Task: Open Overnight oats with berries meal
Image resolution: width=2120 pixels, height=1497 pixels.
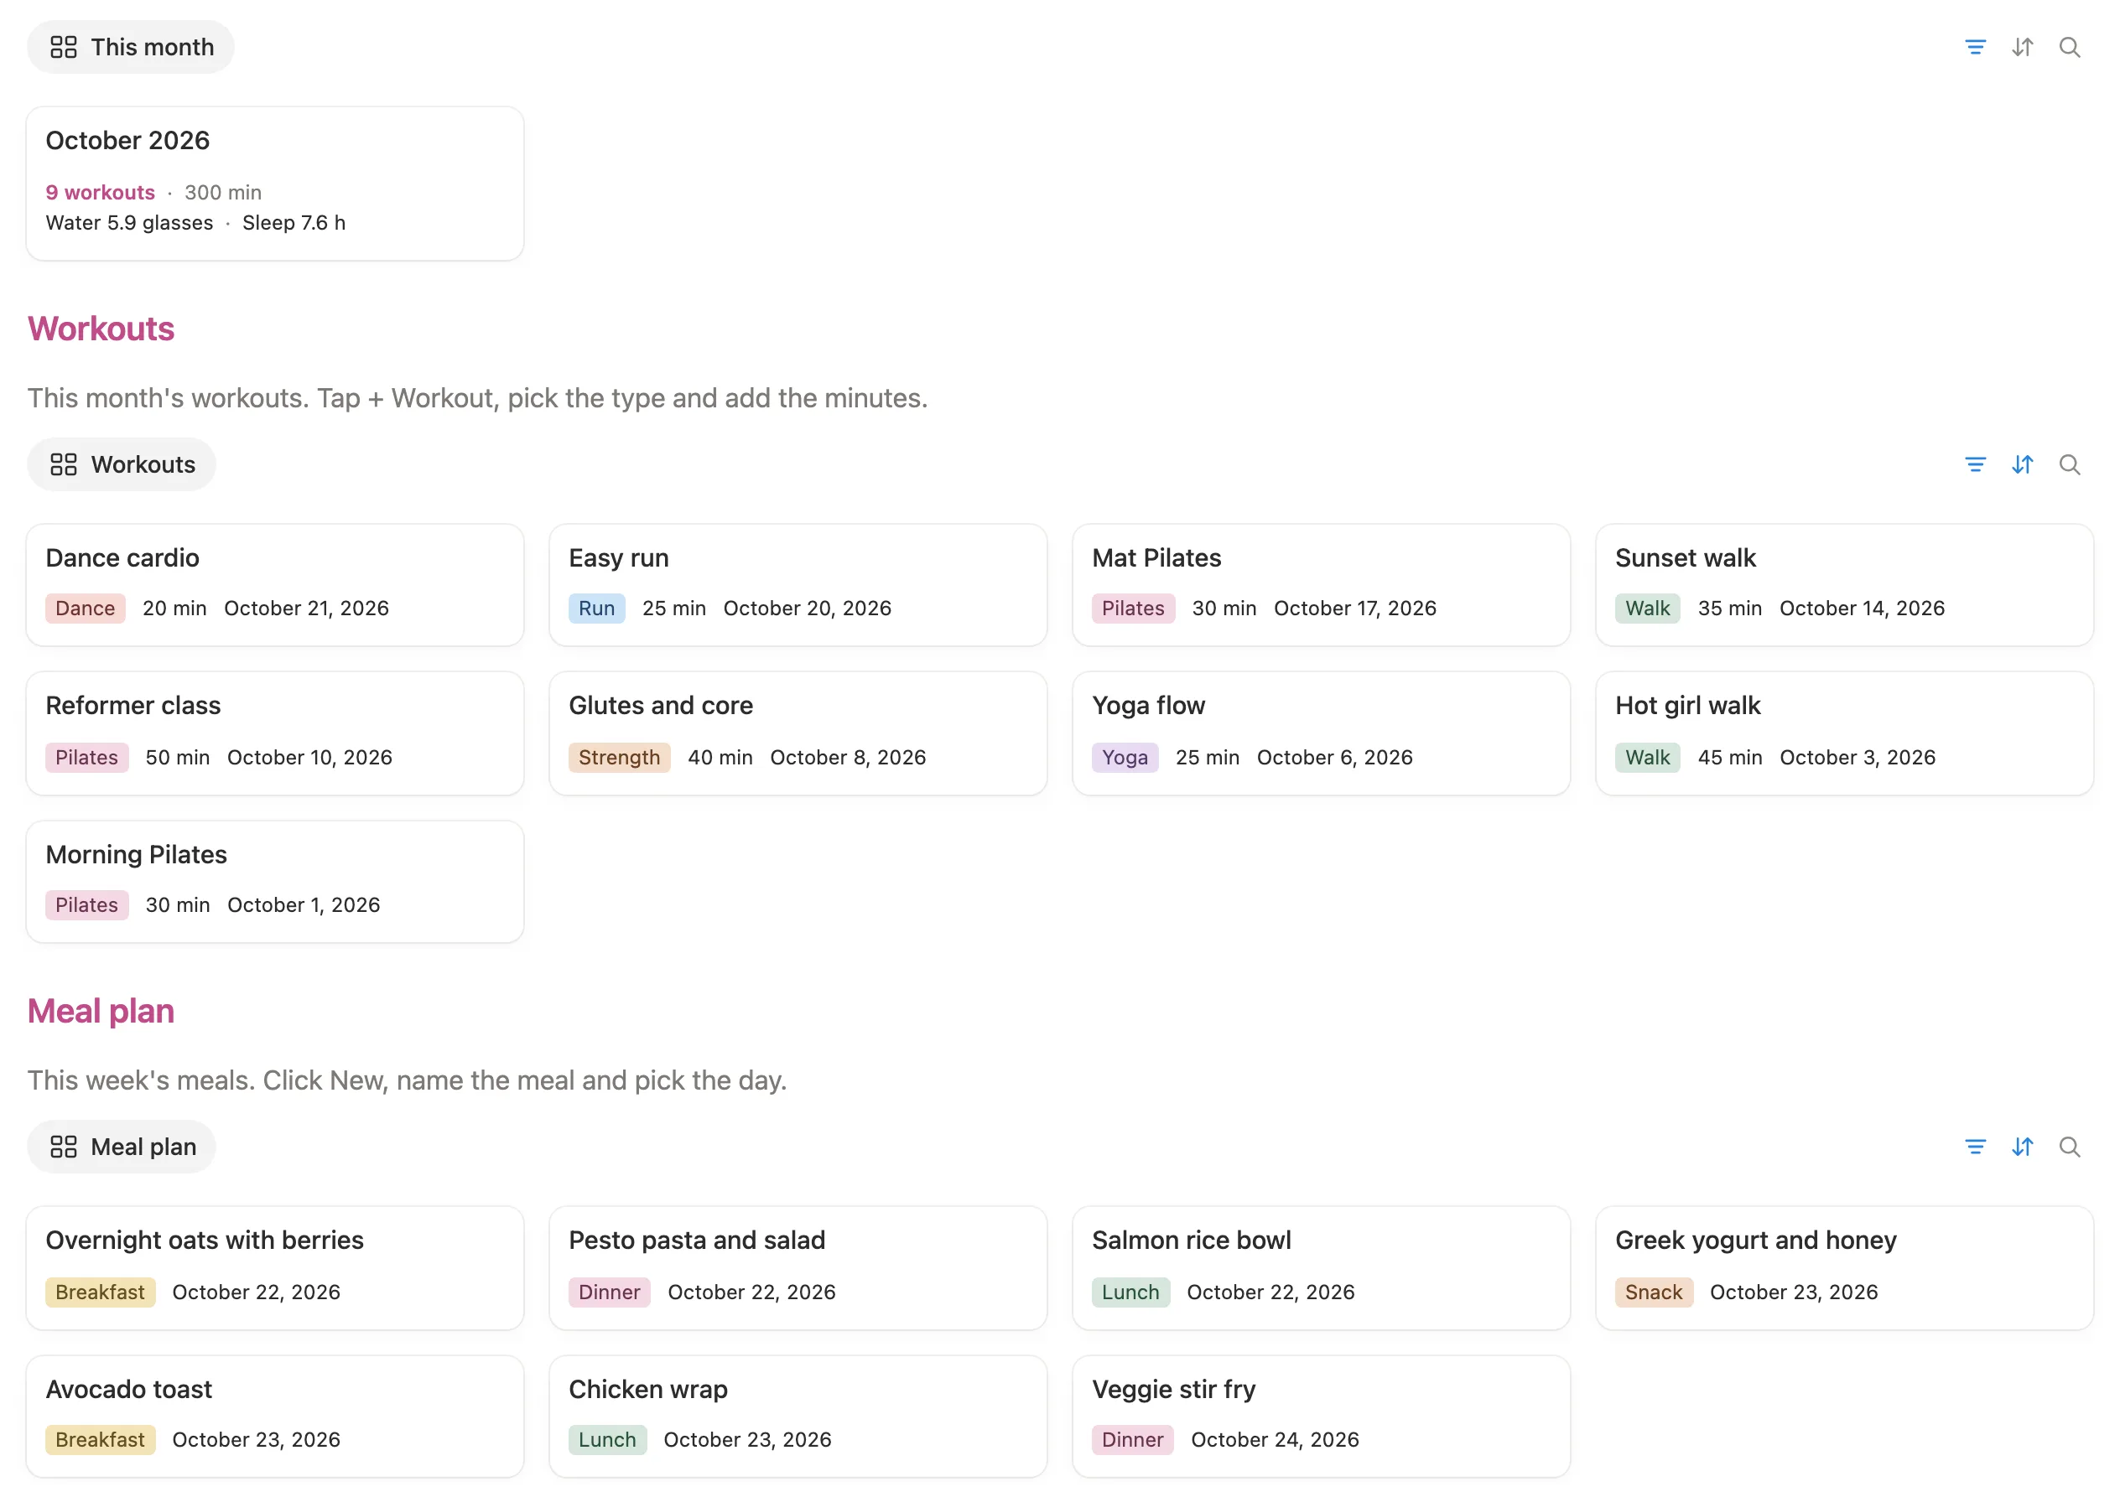Action: pos(275,1268)
